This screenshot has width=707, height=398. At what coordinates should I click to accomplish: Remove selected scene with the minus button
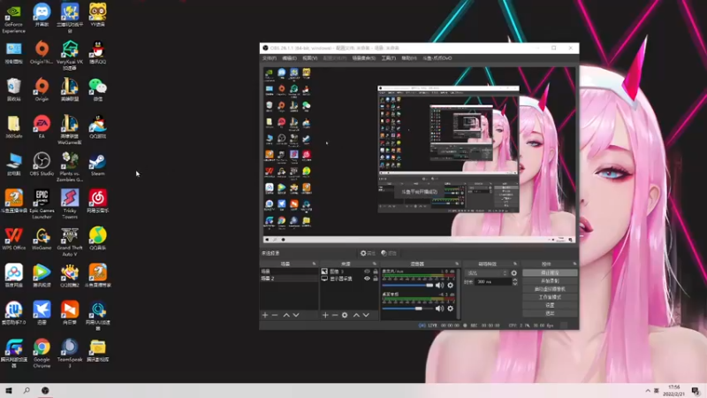[x=275, y=315]
